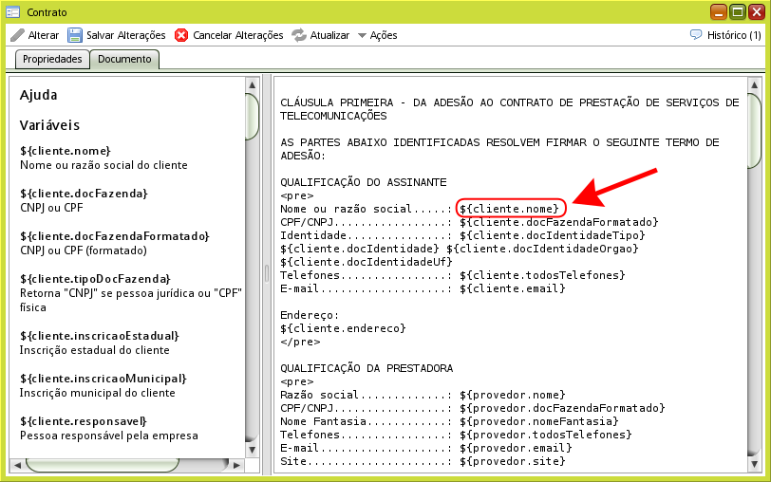Viewport: 771px width, 482px height.
Task: Click the ${cliente.docFazenda} variable in Ajuda list
Action: coord(84,193)
